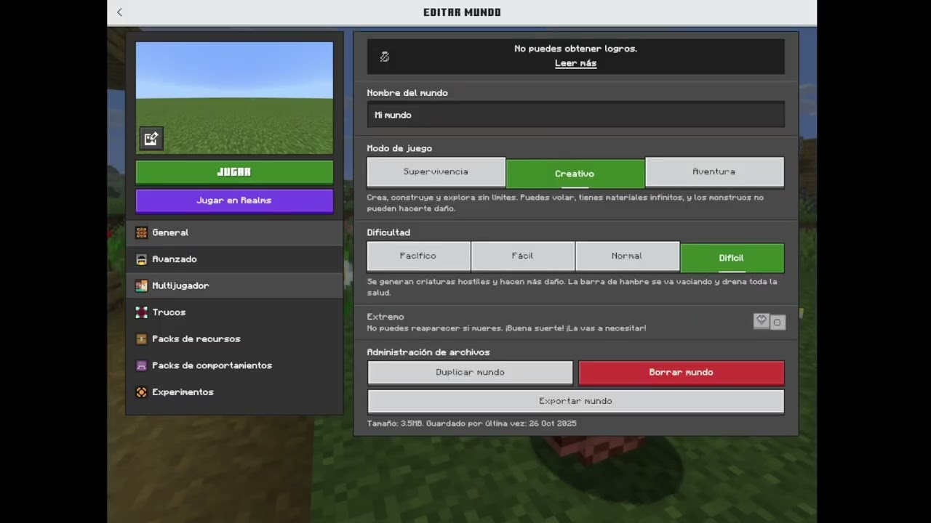Click the world name field 'Mi mundo'
This screenshot has width=931, height=523.
pyautogui.click(x=575, y=115)
